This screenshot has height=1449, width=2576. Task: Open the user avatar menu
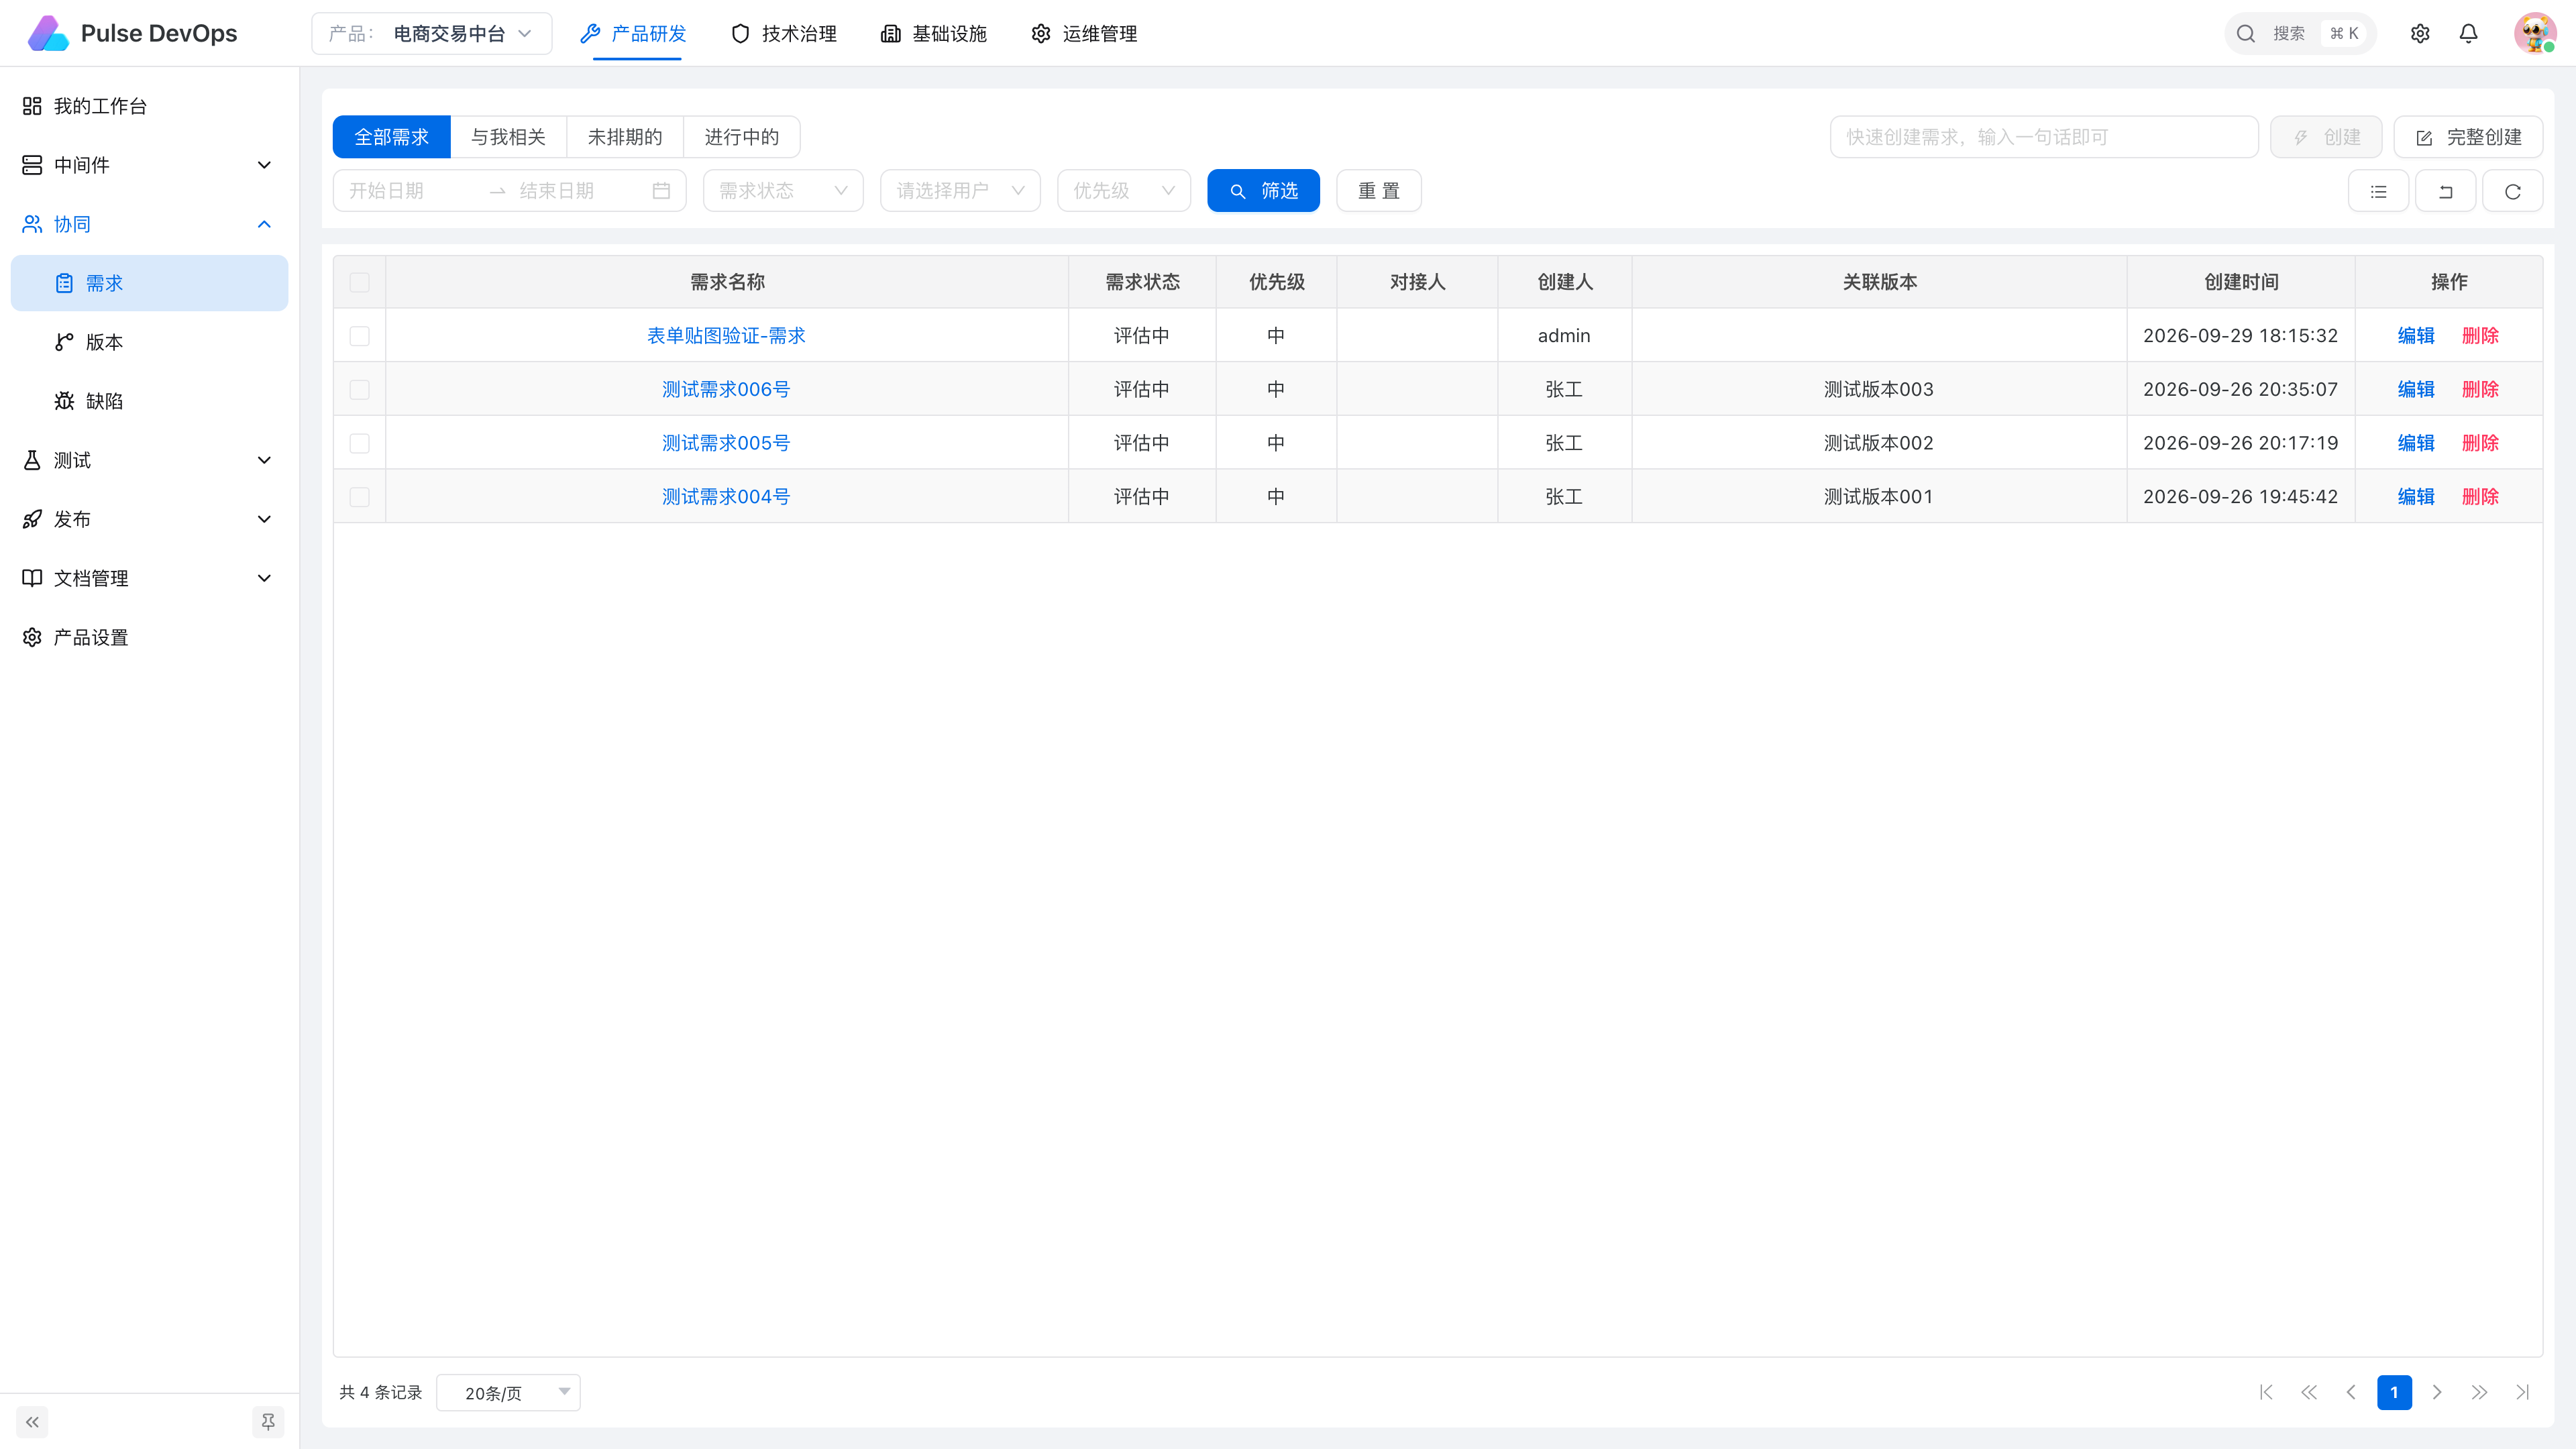(2535, 33)
